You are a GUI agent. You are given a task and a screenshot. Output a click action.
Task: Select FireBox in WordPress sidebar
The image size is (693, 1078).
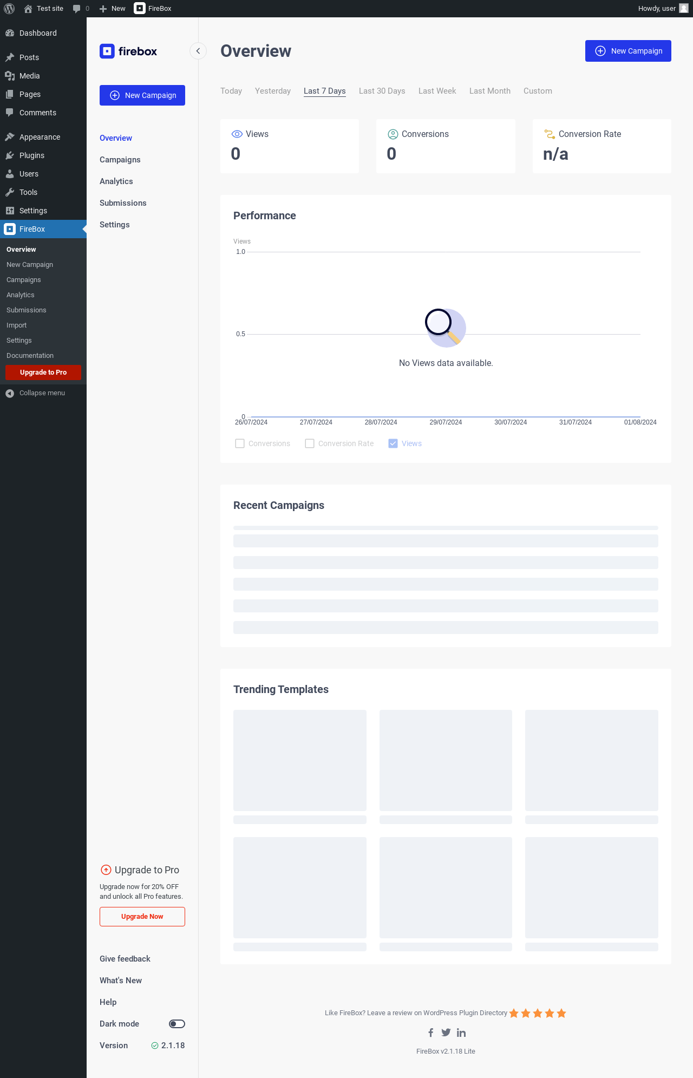pos(43,229)
